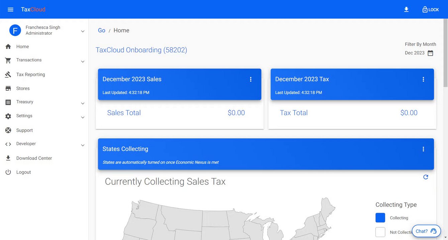Click the download icon in top bar
The height and width of the screenshot is (240, 448).
[406, 9]
